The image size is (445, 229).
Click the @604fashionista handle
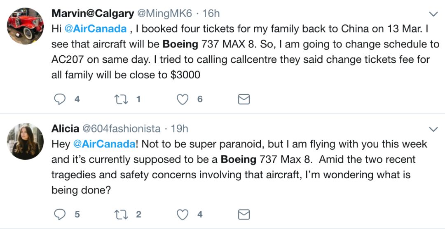(x=122, y=129)
